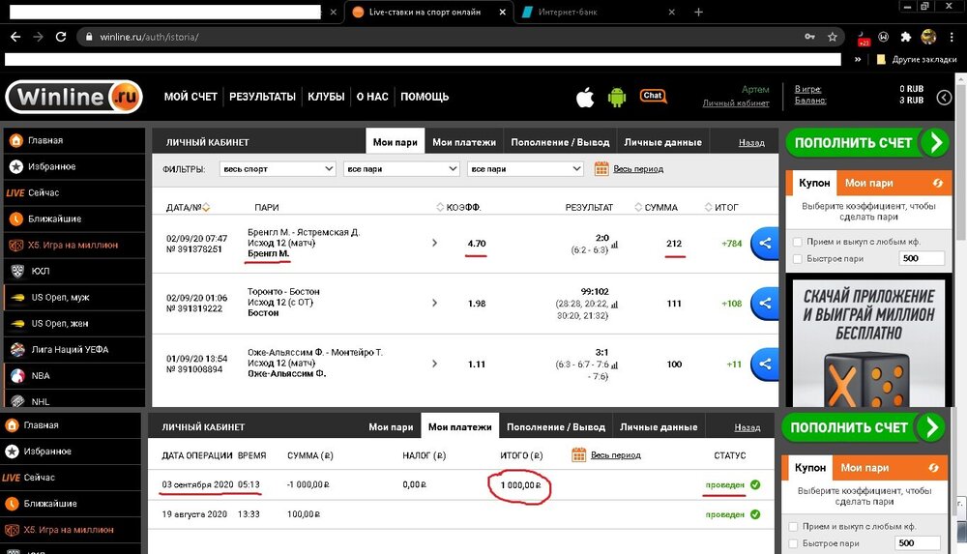Switch to the Мои платежи tab
Image resolution: width=967 pixels, height=554 pixels.
pos(464,142)
